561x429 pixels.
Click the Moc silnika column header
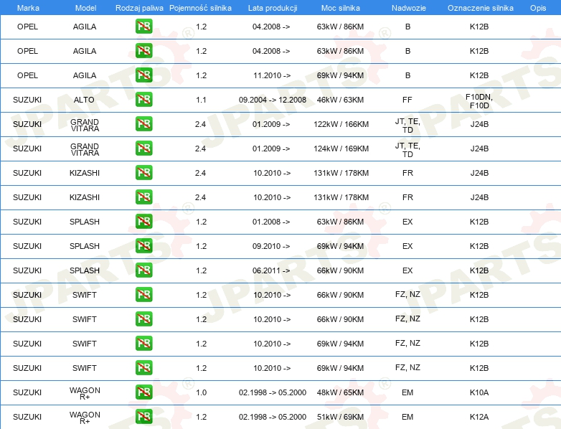(341, 8)
